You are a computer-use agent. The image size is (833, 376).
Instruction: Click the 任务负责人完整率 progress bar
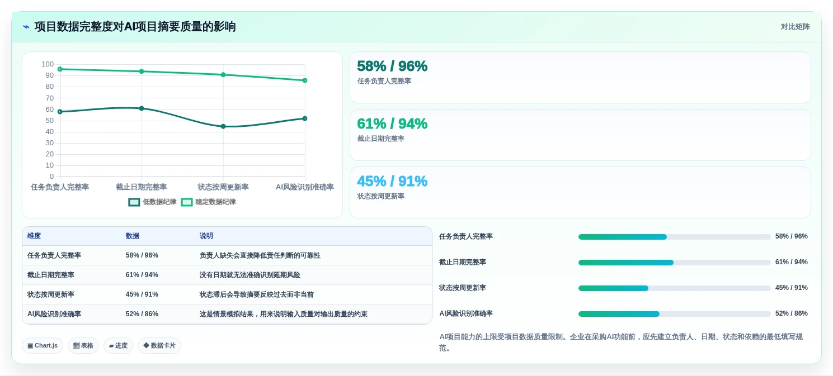coord(674,237)
